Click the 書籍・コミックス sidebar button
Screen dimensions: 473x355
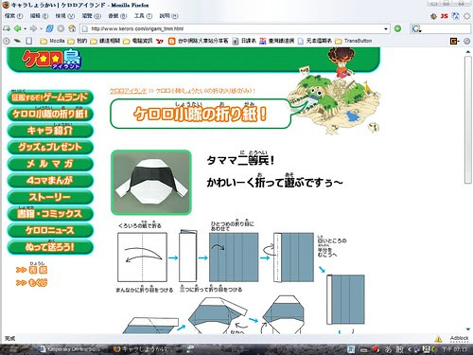50,214
